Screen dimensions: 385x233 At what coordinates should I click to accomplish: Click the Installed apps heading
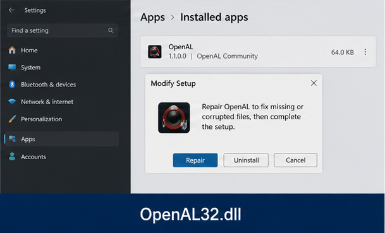coord(214,17)
